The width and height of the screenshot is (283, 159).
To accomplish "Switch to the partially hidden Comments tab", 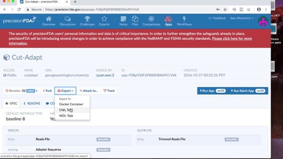I will (x=50, y=103).
